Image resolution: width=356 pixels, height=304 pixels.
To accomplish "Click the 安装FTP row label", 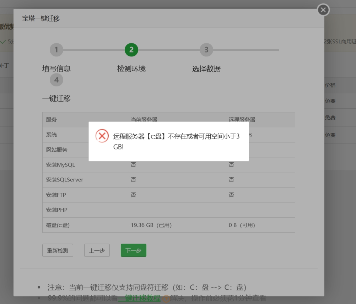I will tap(56, 195).
